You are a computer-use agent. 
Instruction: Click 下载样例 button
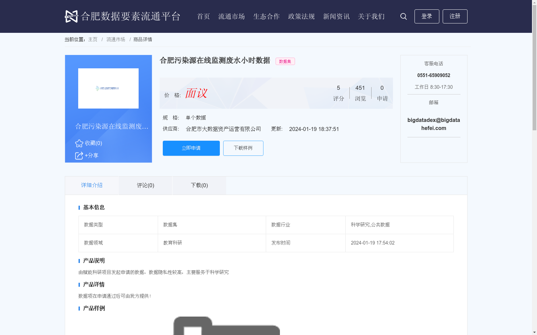point(243,148)
